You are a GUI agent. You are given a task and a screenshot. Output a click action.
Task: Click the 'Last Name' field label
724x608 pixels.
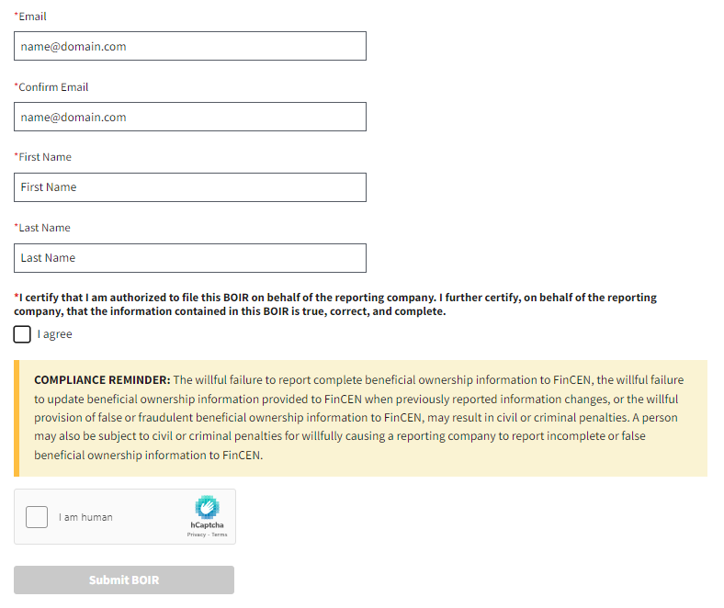pos(44,228)
